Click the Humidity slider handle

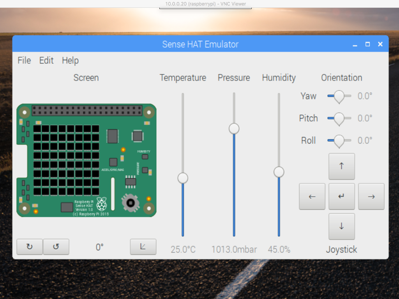279,172
